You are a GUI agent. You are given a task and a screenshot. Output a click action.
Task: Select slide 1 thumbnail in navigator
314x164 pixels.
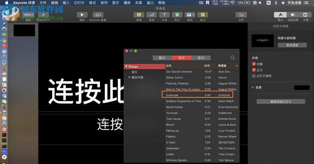click(24, 30)
